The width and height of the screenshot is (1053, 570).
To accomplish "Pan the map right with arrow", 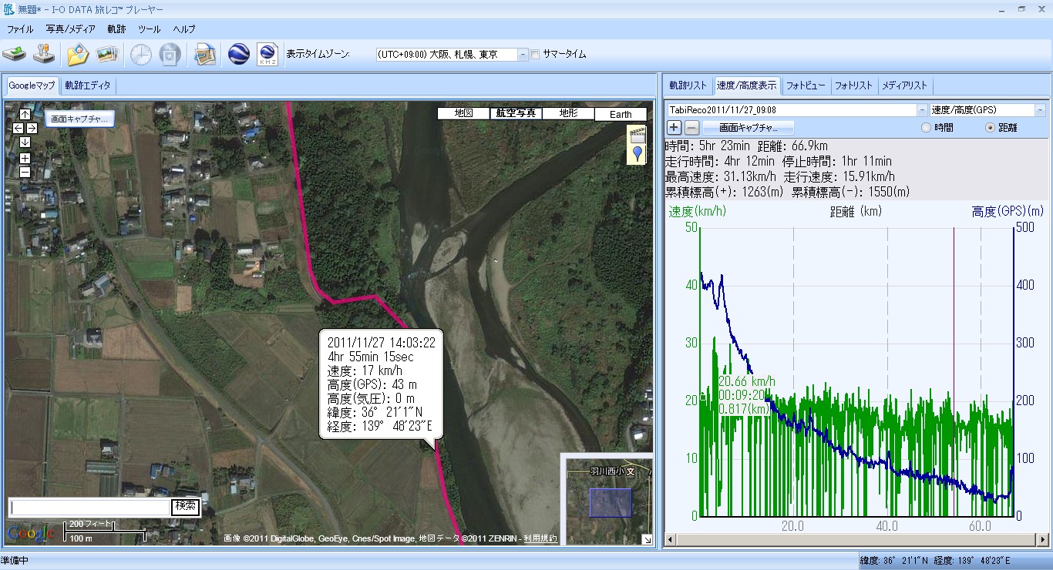I will click(32, 128).
